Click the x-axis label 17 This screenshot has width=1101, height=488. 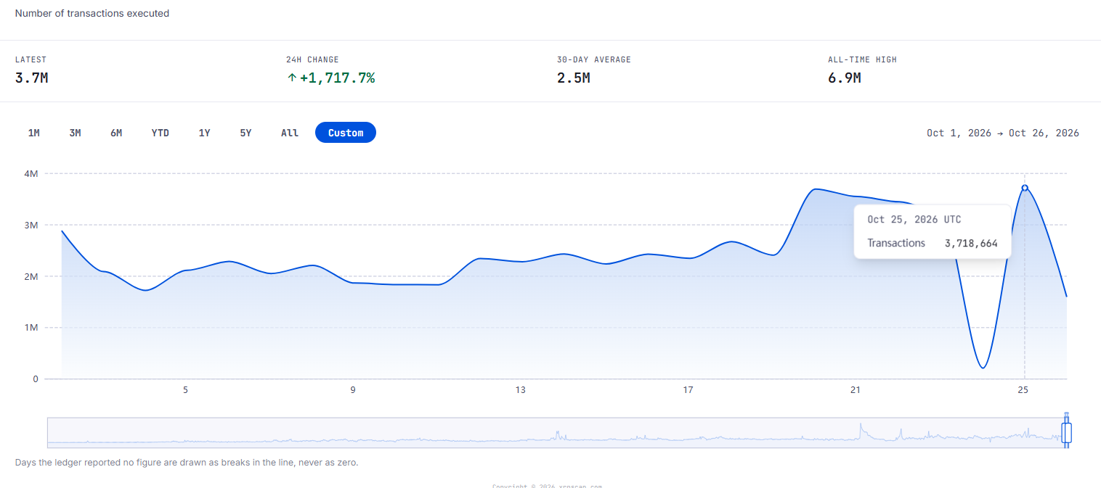pyautogui.click(x=688, y=390)
